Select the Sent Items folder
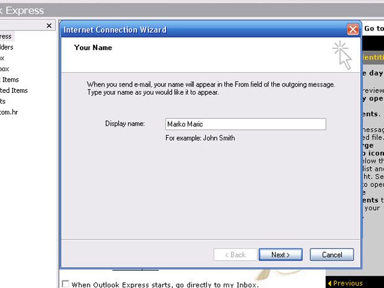 9,80
